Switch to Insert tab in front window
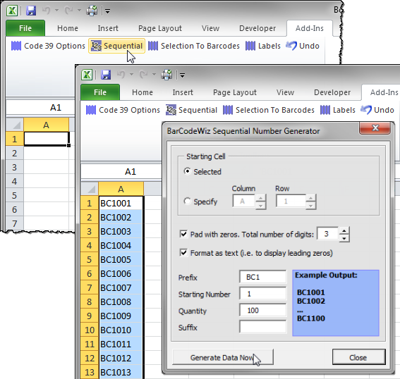This screenshot has width=400, height=379. coord(183,92)
